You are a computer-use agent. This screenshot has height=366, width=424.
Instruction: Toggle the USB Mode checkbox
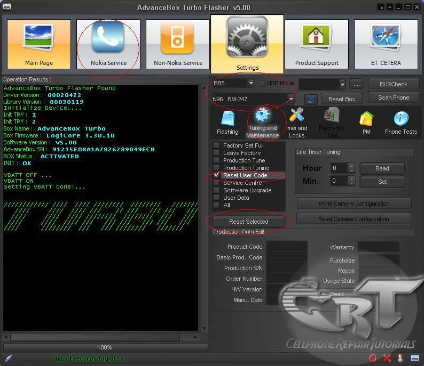[x=262, y=83]
